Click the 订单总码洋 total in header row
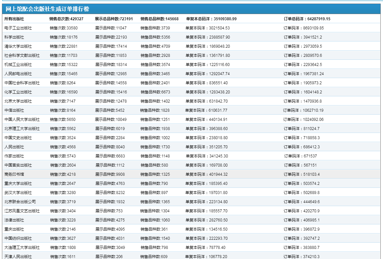Image resolution: width=383 pixels, height=259 pixels. tap(307, 19)
